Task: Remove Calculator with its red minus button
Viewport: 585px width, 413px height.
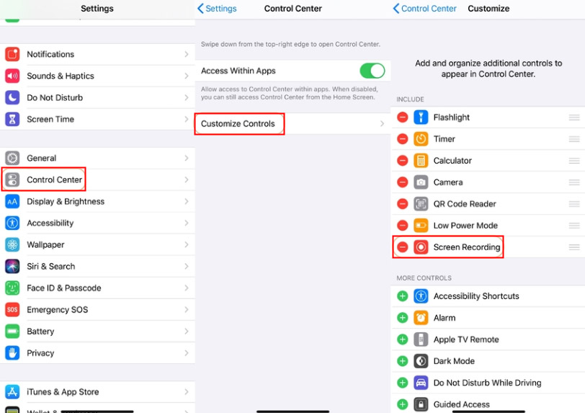Action: point(402,161)
